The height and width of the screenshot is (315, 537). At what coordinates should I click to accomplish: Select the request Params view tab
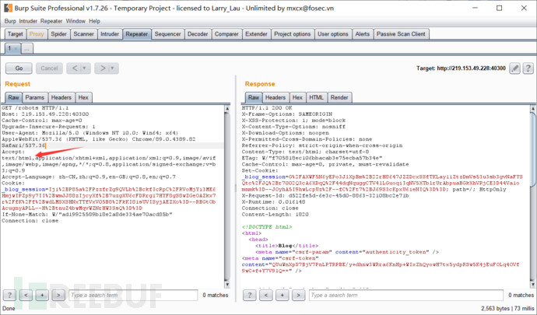[35, 97]
